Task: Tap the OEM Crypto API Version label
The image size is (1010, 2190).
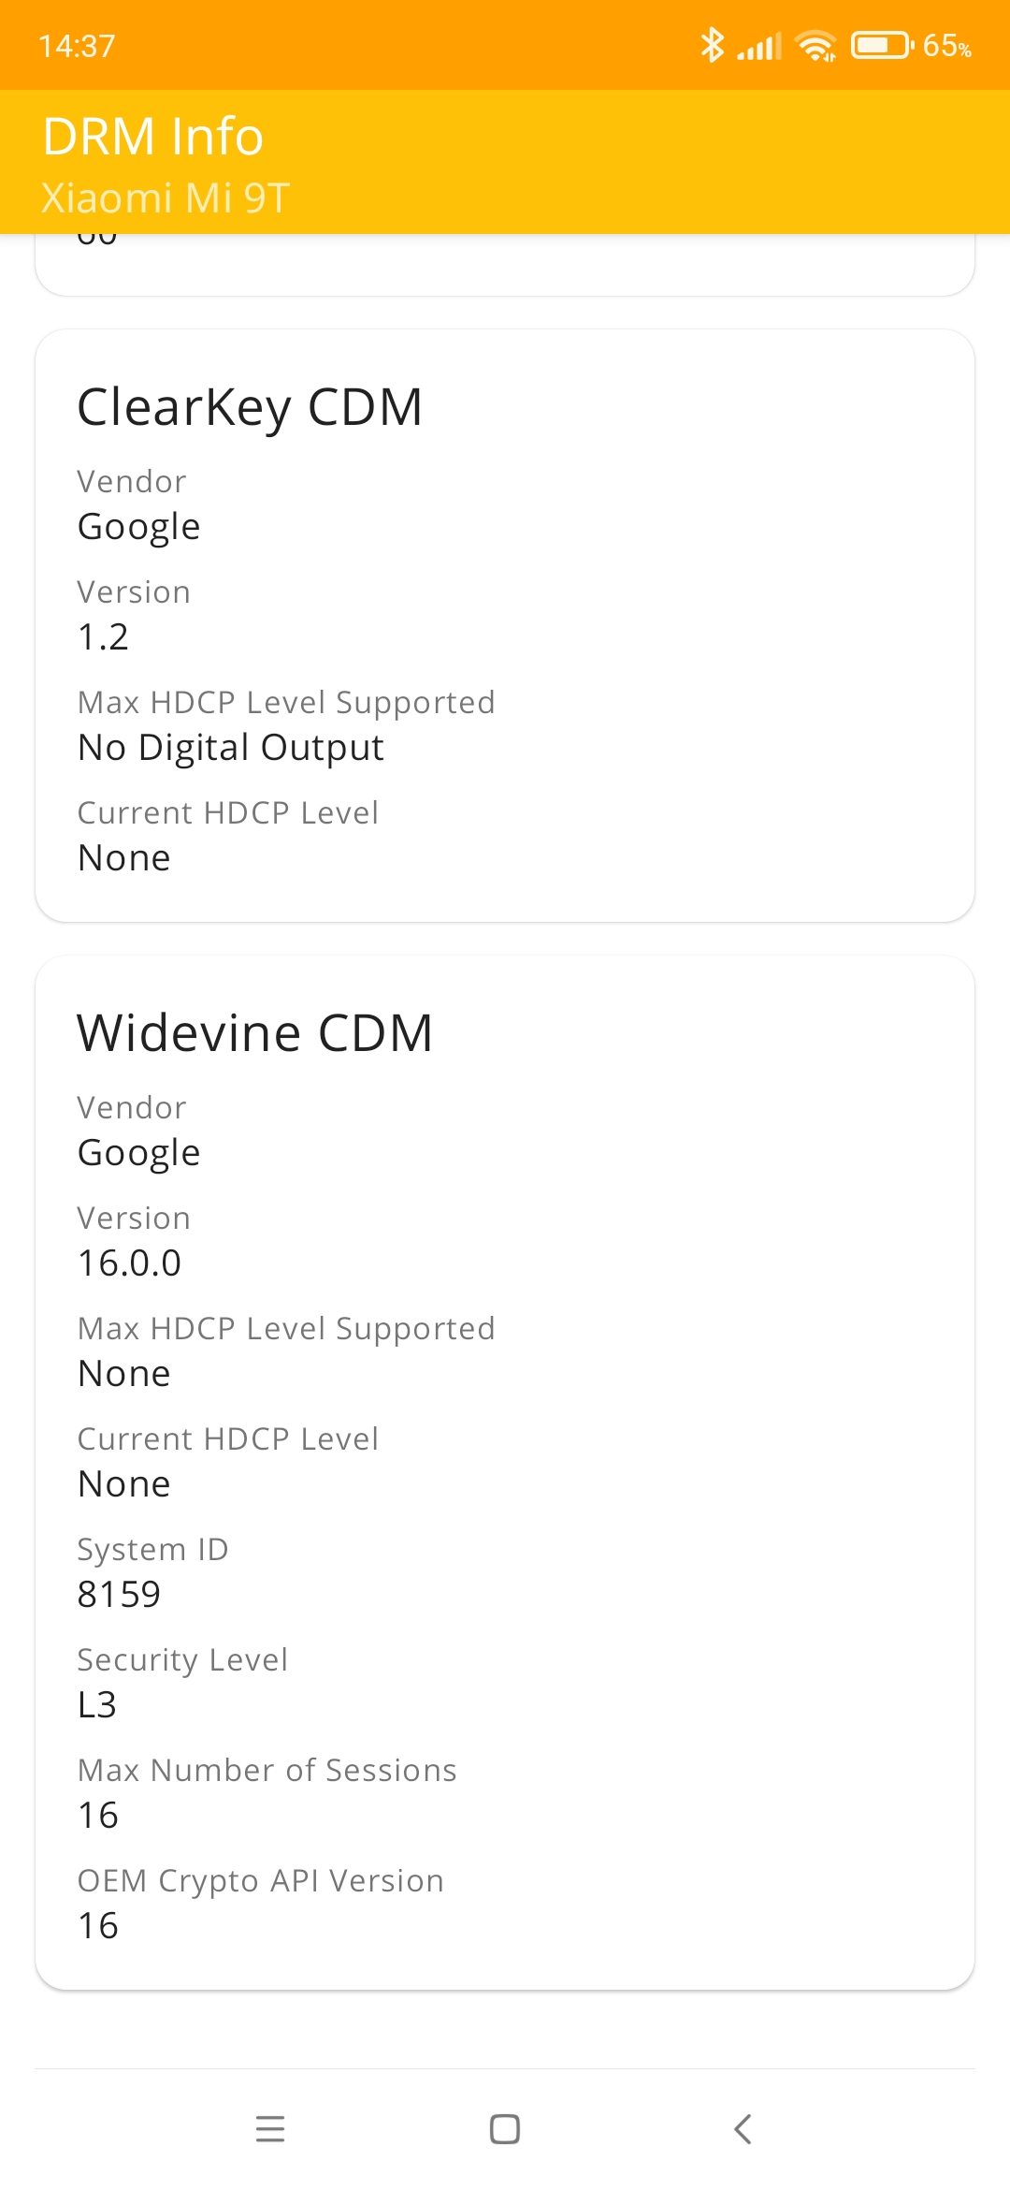Action: point(261,1880)
